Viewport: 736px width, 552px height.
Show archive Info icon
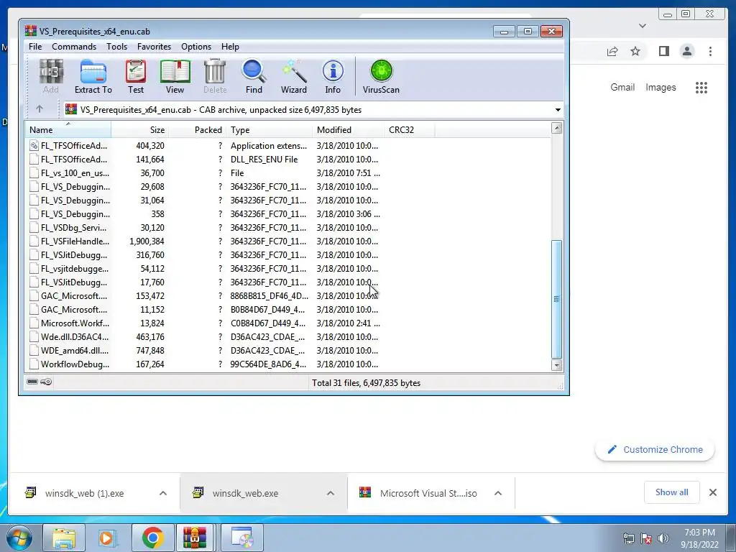[x=333, y=76]
